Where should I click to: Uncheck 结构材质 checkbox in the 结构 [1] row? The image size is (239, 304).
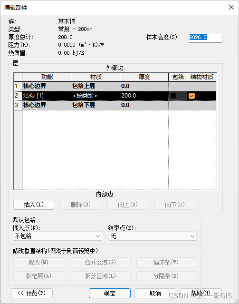192,96
